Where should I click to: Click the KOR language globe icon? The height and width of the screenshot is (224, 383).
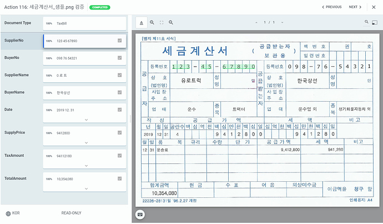8,213
